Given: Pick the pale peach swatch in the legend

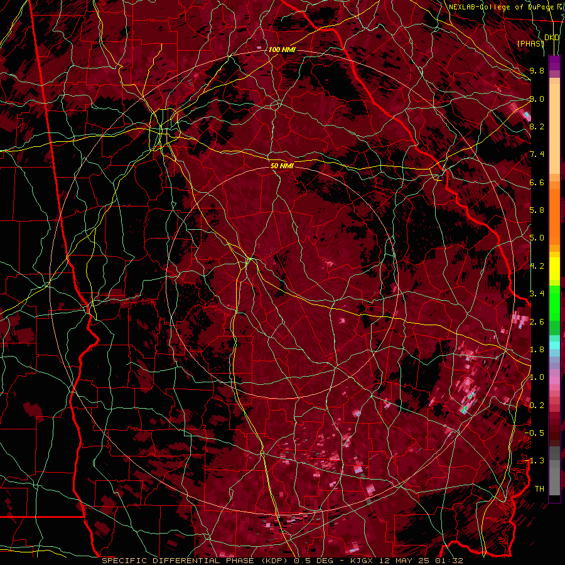Looking at the screenshot, I should pyautogui.click(x=554, y=130).
